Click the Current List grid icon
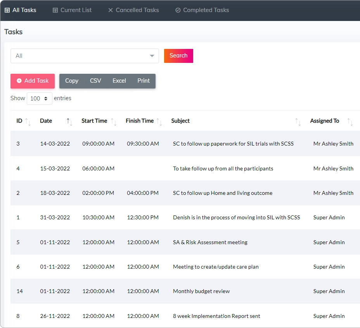 [55, 10]
